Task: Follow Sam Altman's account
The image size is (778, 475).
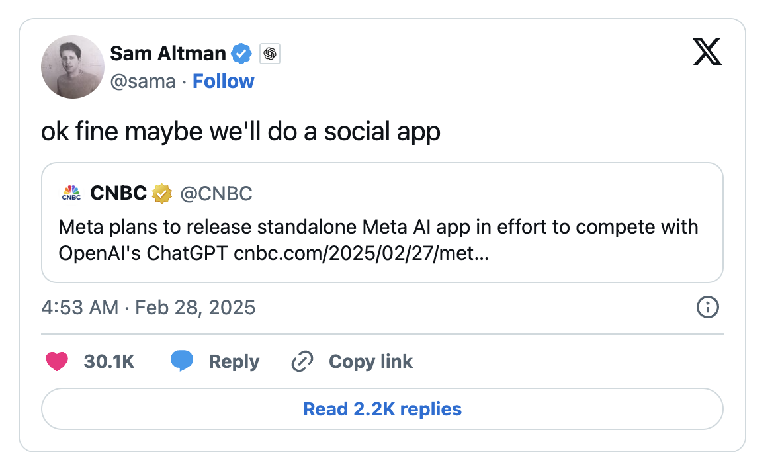Action: 223,81
